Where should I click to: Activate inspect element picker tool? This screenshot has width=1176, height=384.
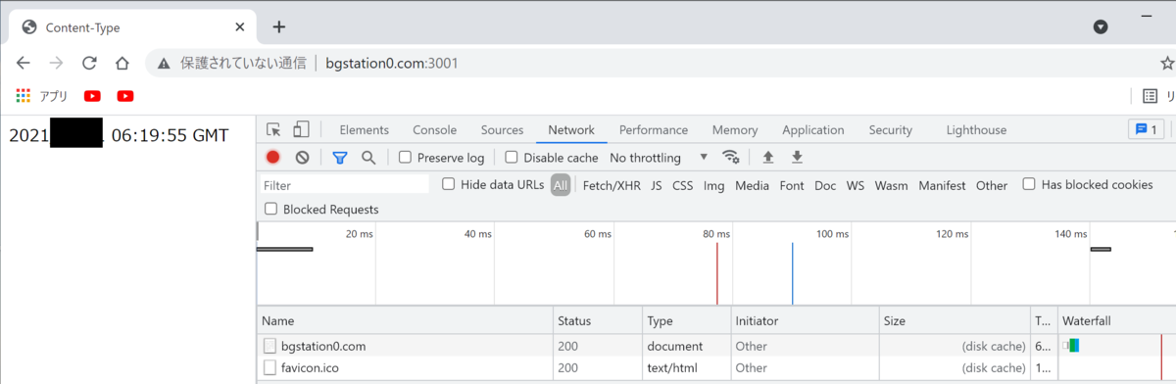click(x=273, y=129)
